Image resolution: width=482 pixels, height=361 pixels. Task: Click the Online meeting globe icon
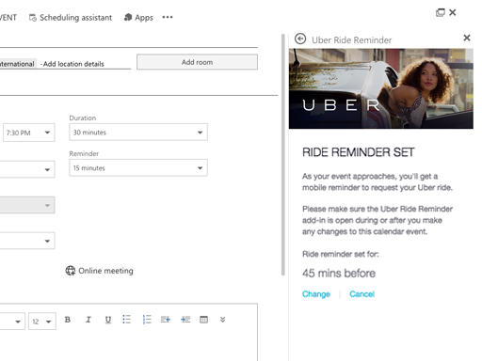click(x=71, y=271)
